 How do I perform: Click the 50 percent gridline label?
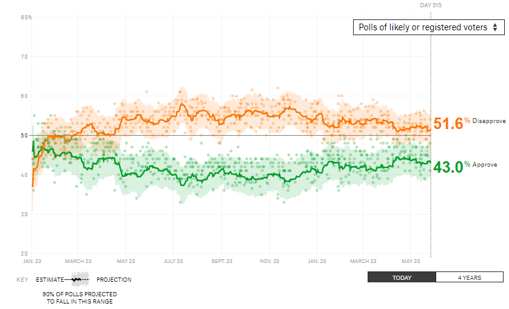[x=24, y=136]
